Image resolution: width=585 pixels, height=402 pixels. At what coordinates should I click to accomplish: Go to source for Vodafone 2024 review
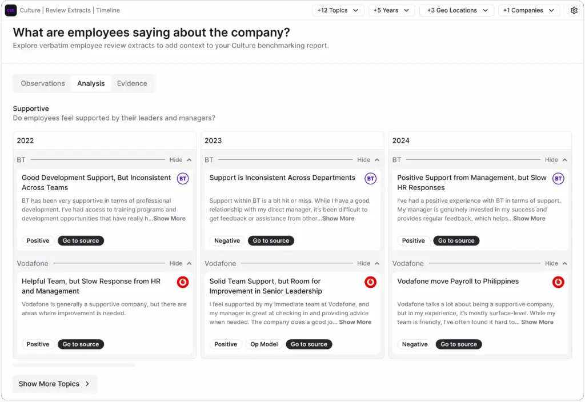click(x=459, y=344)
